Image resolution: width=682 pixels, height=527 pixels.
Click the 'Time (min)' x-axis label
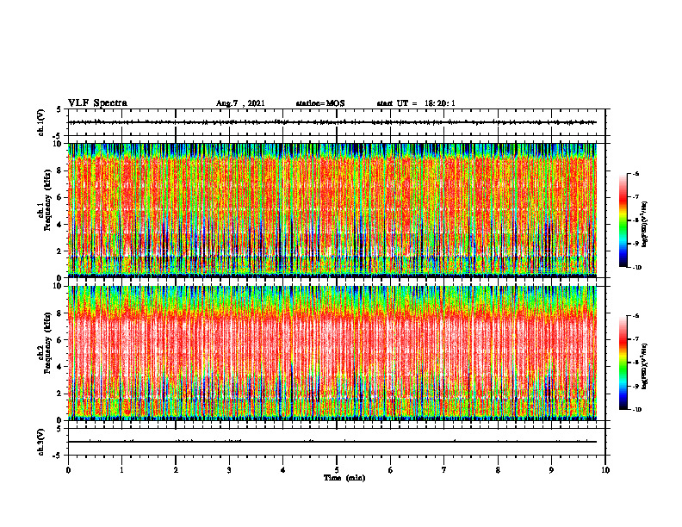click(344, 478)
